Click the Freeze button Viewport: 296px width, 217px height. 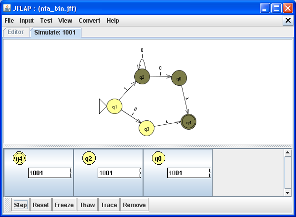(x=64, y=205)
